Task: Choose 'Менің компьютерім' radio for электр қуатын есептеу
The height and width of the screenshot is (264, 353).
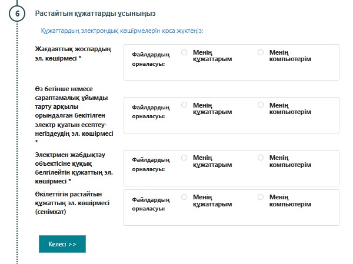Action: [261, 105]
